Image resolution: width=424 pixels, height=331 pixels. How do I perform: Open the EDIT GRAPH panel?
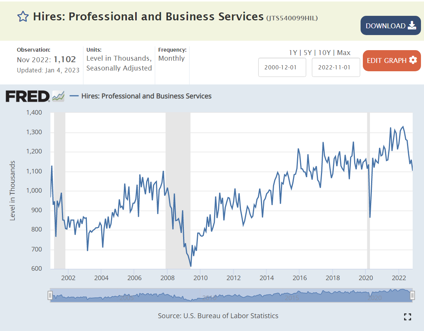coord(387,60)
